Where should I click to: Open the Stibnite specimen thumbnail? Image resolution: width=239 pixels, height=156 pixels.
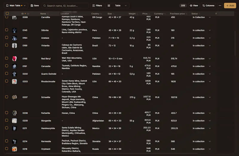[x=14, y=30]
